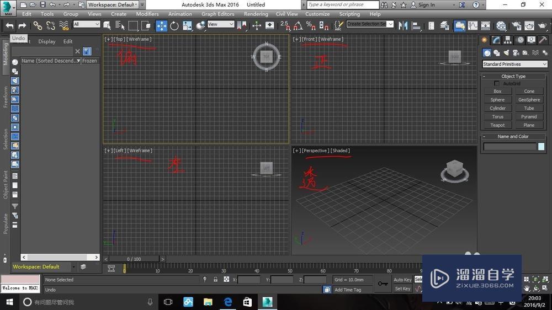Open the Curve Editor
This screenshot has height=310, width=552.
coord(473,26)
